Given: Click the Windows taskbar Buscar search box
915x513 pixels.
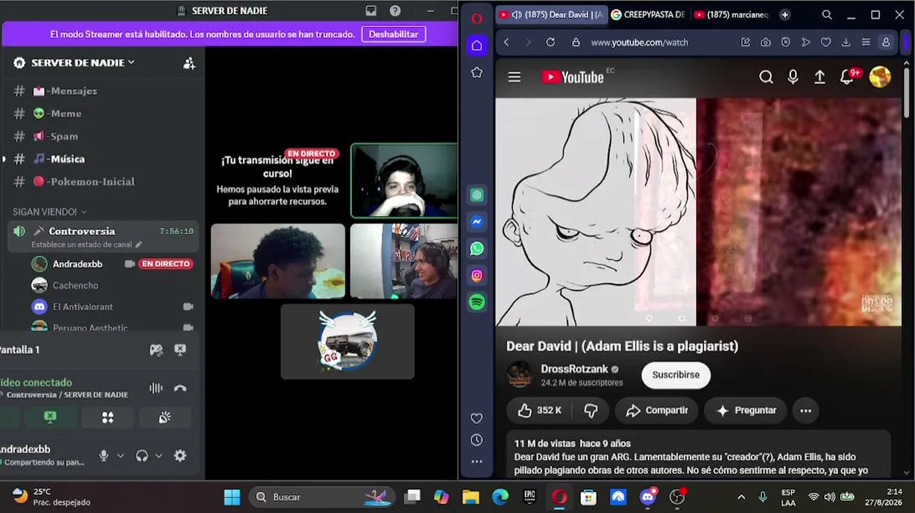Looking at the screenshot, I should [321, 497].
